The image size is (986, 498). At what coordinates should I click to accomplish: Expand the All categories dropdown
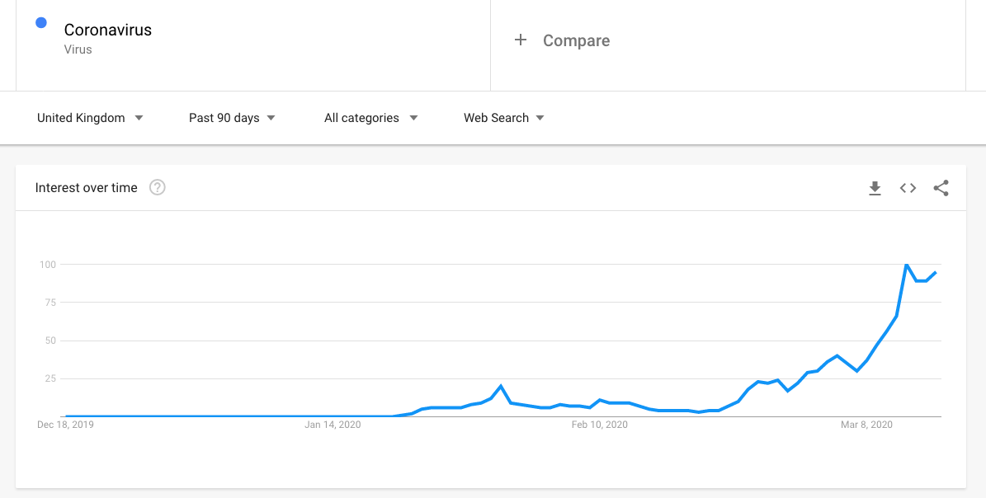[371, 118]
